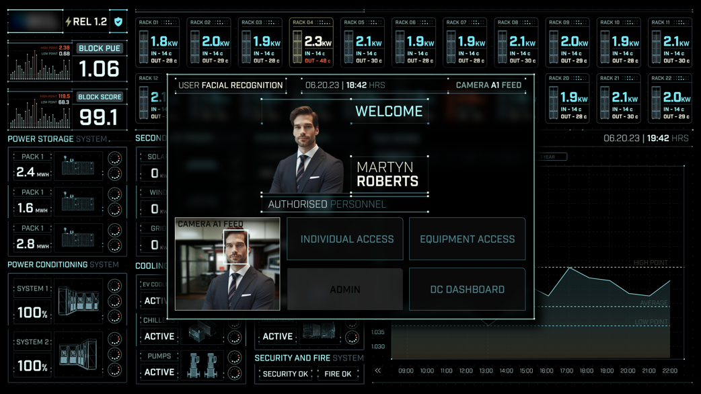Click the System 1 power conditioning unit icon
Screen dimensions: 701x394
click(x=79, y=301)
